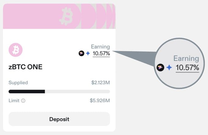Viewport: 208px width, 135px height.
Task: Click the zBTC ONE vault title
Action: pyautogui.click(x=25, y=67)
